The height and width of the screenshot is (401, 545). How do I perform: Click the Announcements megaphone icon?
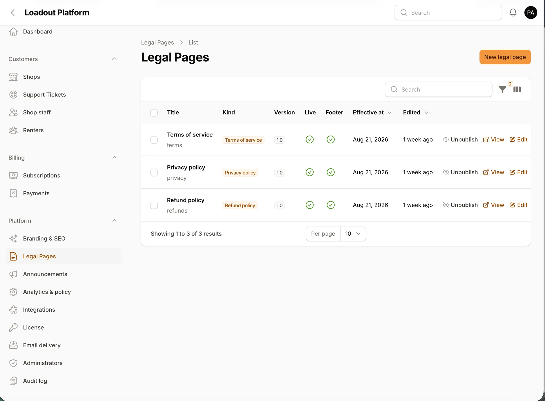(13, 274)
